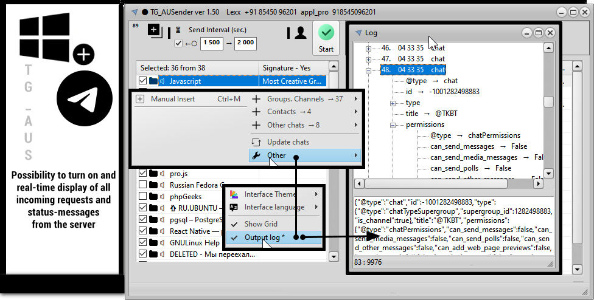Viewport: 594px width, 300px height.
Task: Click the folder icon in Javascript row
Action: coord(153,81)
